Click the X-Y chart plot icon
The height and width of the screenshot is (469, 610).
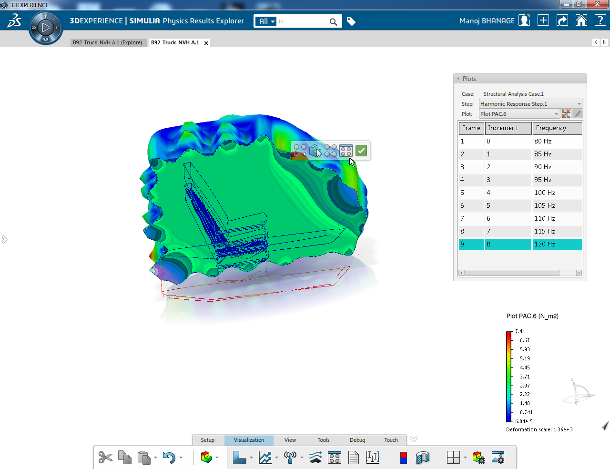(265, 458)
